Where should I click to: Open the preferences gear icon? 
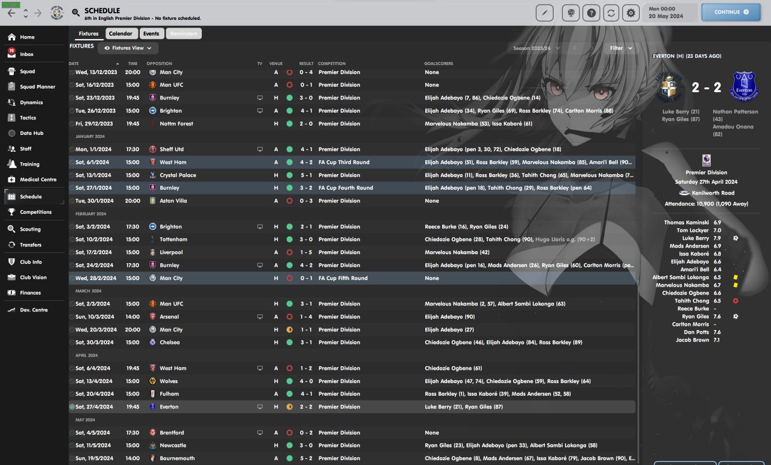(x=631, y=13)
